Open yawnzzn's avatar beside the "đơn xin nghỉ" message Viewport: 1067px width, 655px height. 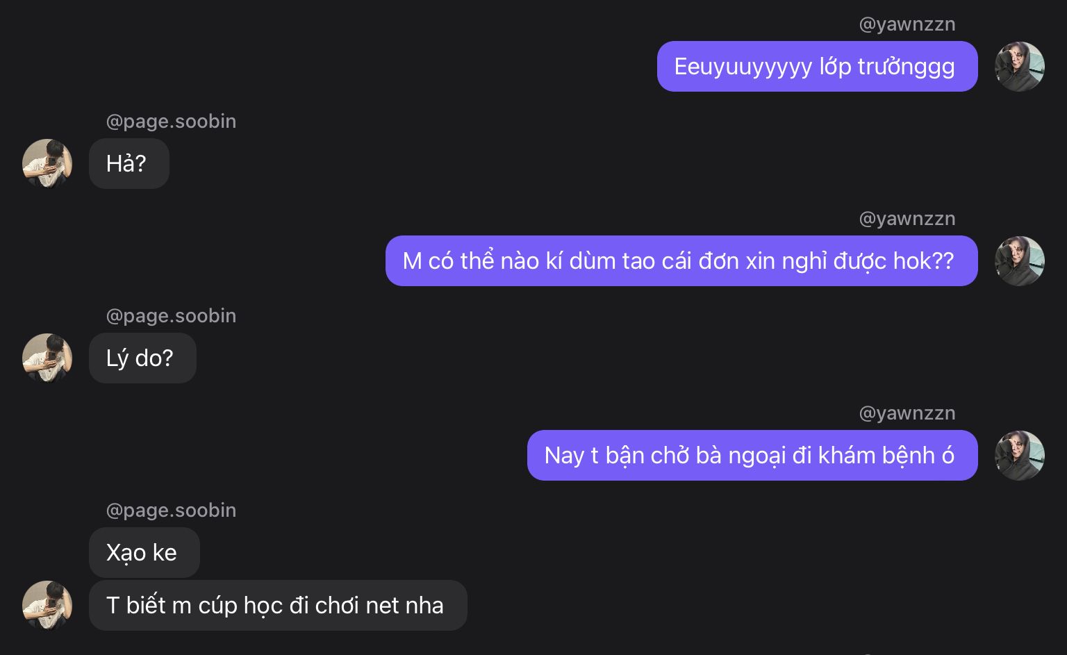pyautogui.click(x=1019, y=261)
